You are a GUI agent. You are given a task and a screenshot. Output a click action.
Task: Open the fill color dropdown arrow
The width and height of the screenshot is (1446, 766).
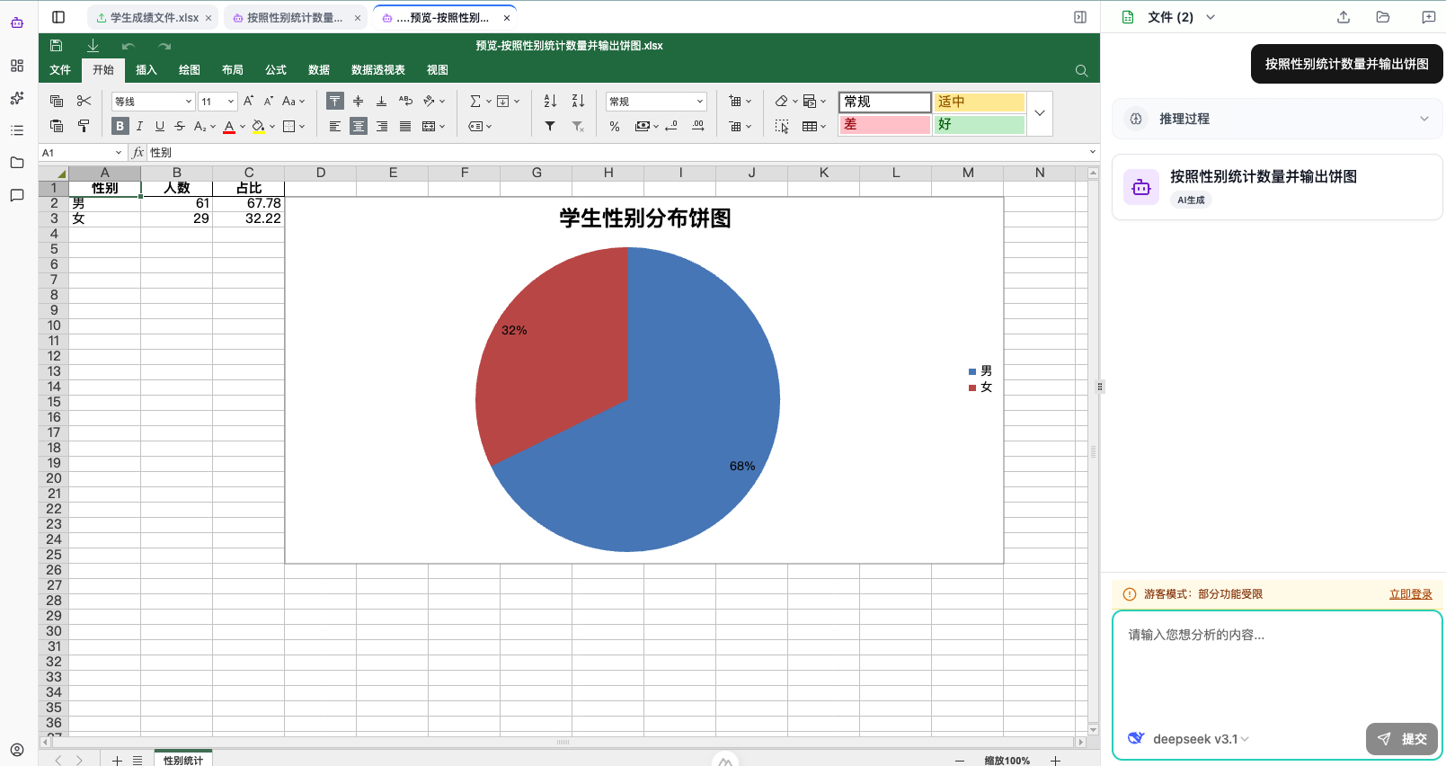tap(272, 127)
